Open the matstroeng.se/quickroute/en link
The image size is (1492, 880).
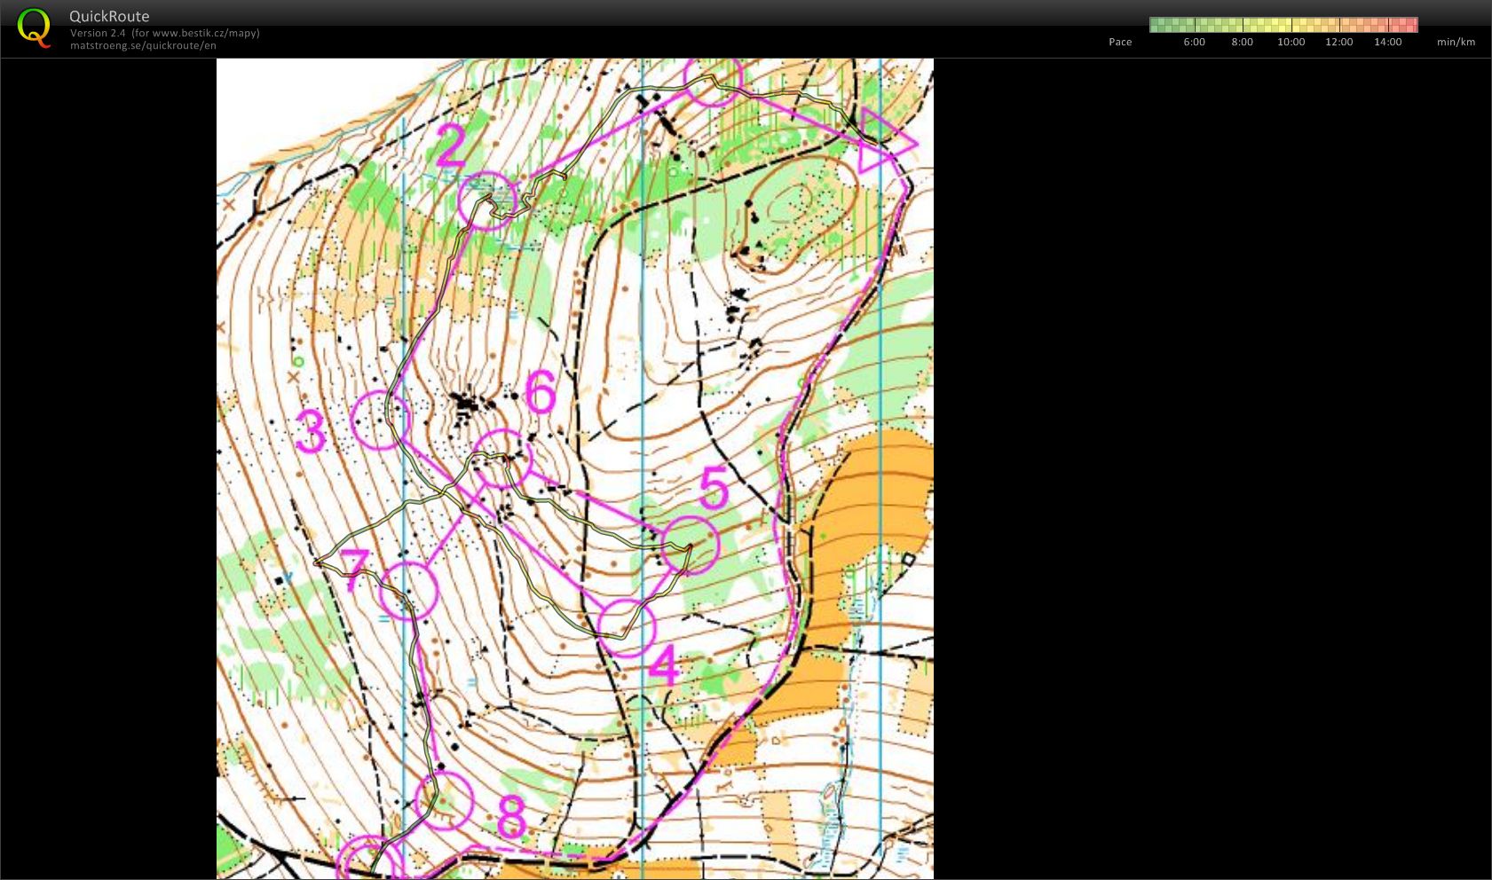143,45
